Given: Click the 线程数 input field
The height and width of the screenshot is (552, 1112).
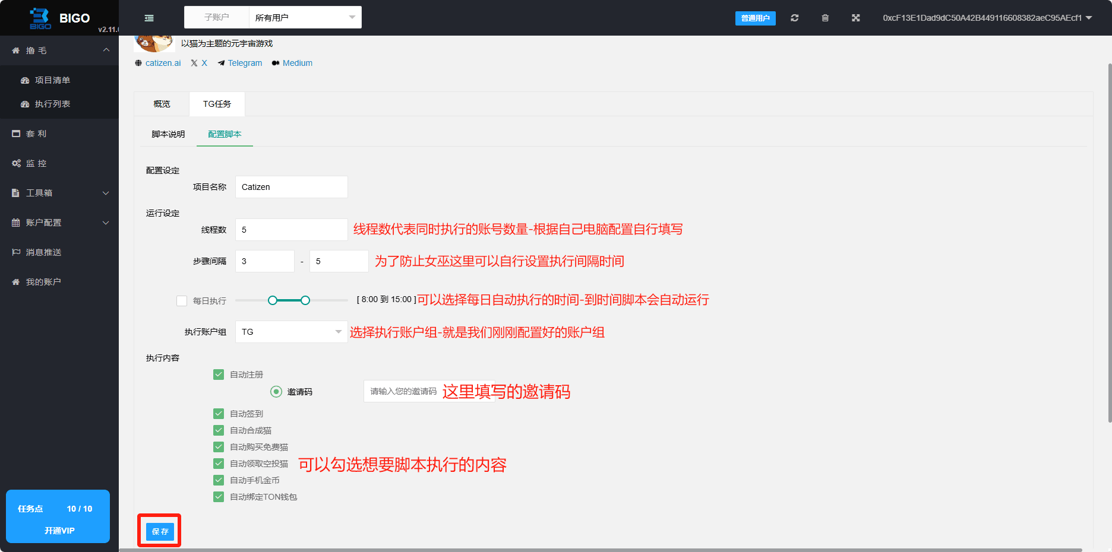Looking at the screenshot, I should click(292, 230).
